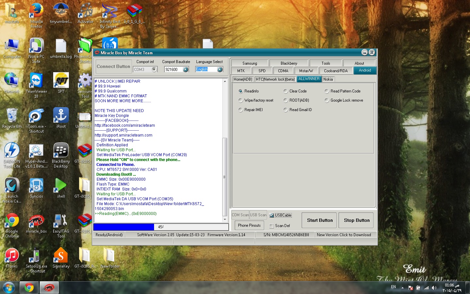The image size is (470, 294).
Task: Switch to the Blackberry tab
Action: (289, 63)
